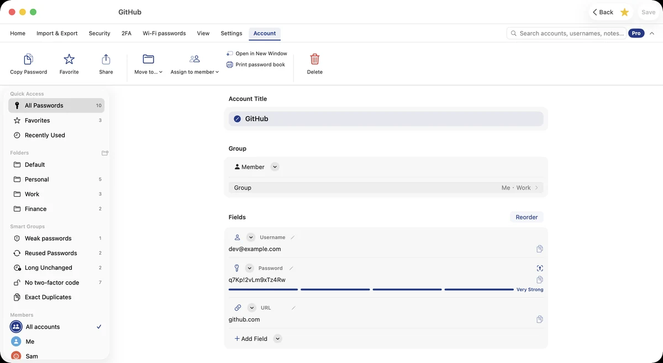Open the URL field type dropdown

click(x=252, y=308)
